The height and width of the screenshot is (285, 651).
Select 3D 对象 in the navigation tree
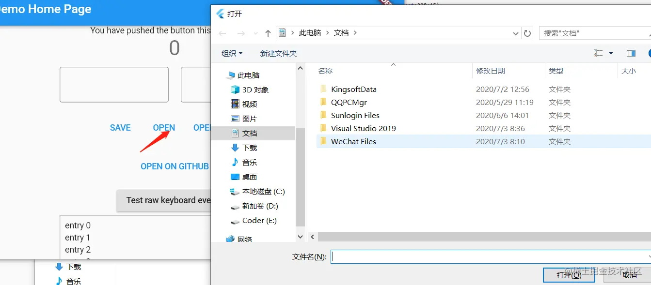(255, 90)
